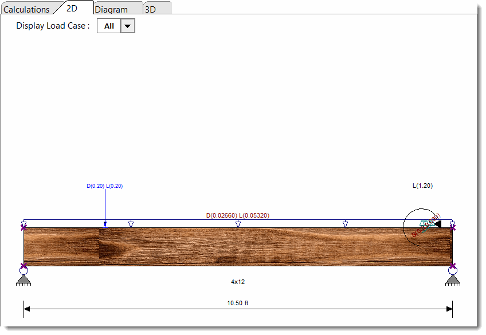Click the black moment direction arrowhead
Screen dimensions: 486x335
(x=438, y=224)
